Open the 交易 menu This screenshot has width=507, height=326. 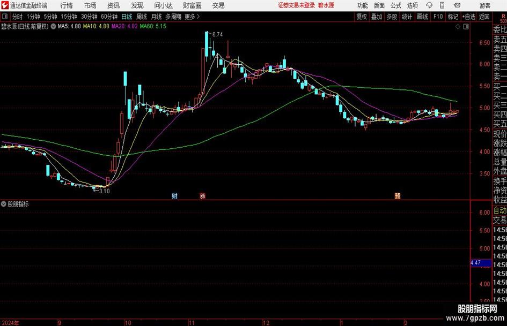(x=218, y=5)
